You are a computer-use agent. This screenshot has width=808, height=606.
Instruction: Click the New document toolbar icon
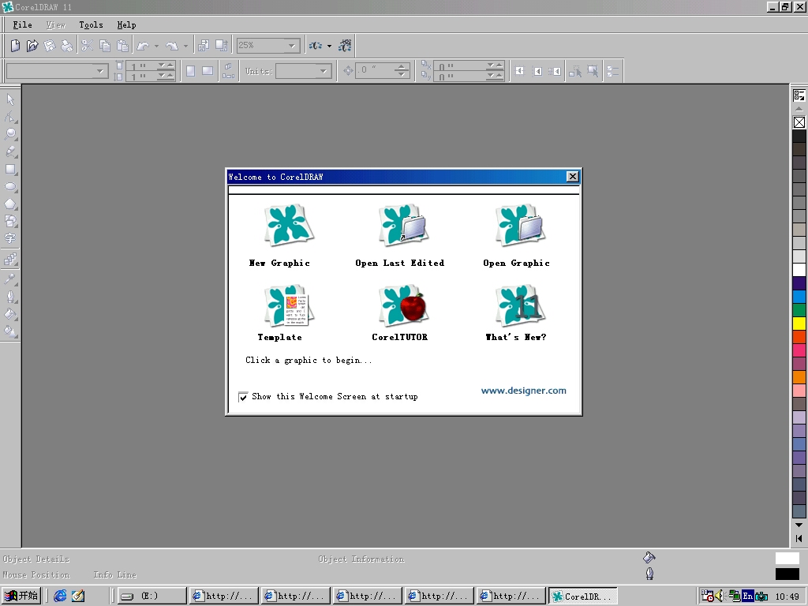click(16, 46)
